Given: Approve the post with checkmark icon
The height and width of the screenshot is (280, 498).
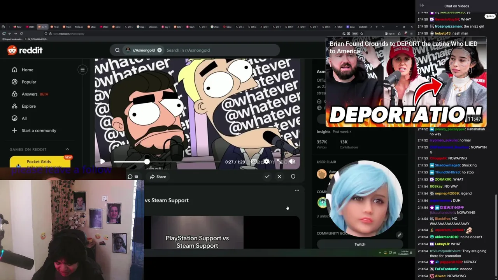Looking at the screenshot, I should click(x=267, y=177).
